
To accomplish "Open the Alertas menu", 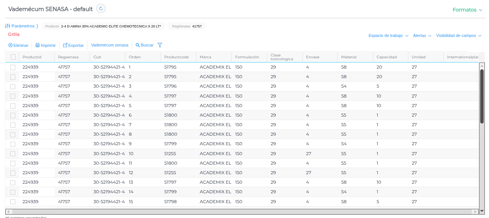I will (422, 35).
